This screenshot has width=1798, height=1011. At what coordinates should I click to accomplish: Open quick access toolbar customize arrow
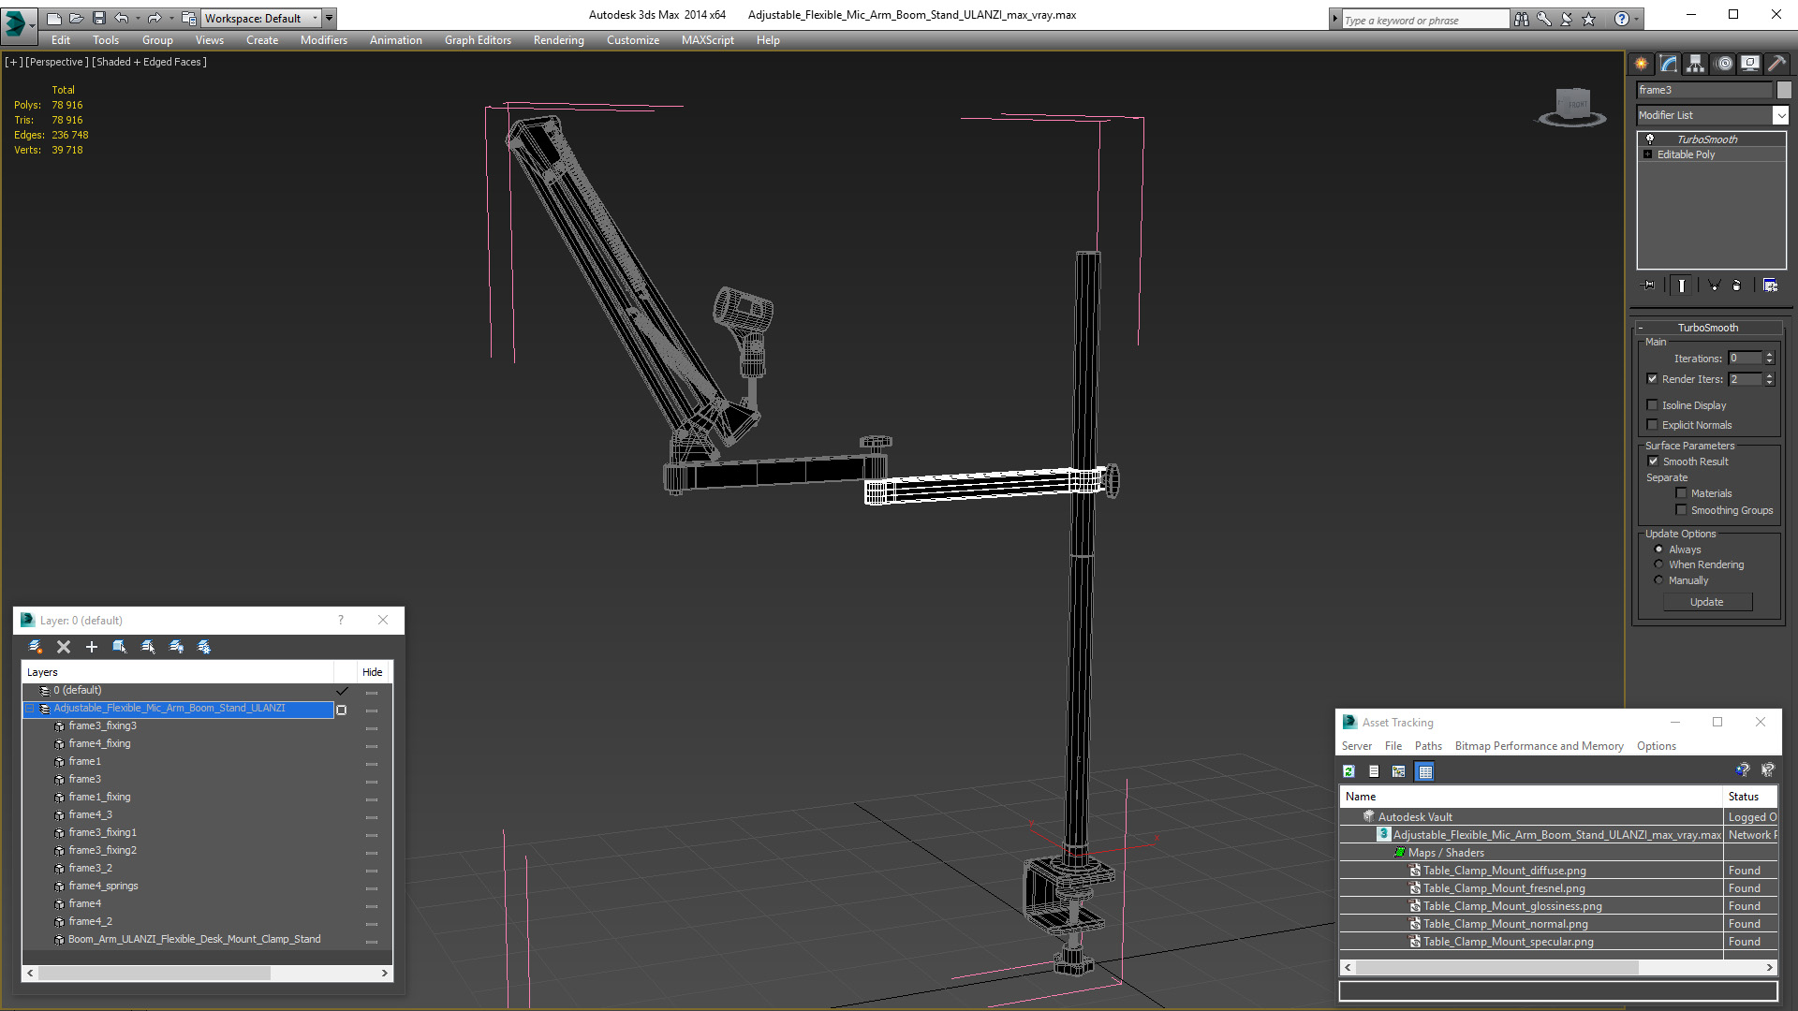click(329, 18)
